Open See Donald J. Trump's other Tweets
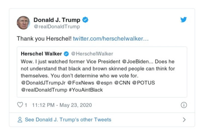The image size is (204, 137). tap(68, 120)
